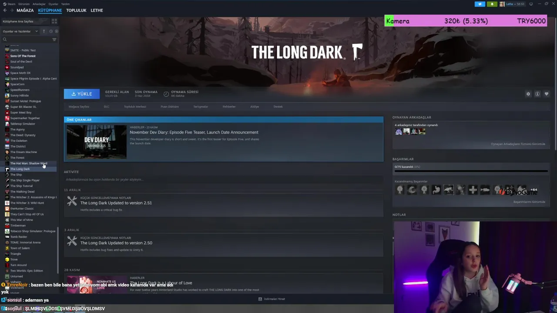557x313 pixels.
Task: Click the sort ascending arrow icon in sidebar
Action: pyautogui.click(x=44, y=31)
